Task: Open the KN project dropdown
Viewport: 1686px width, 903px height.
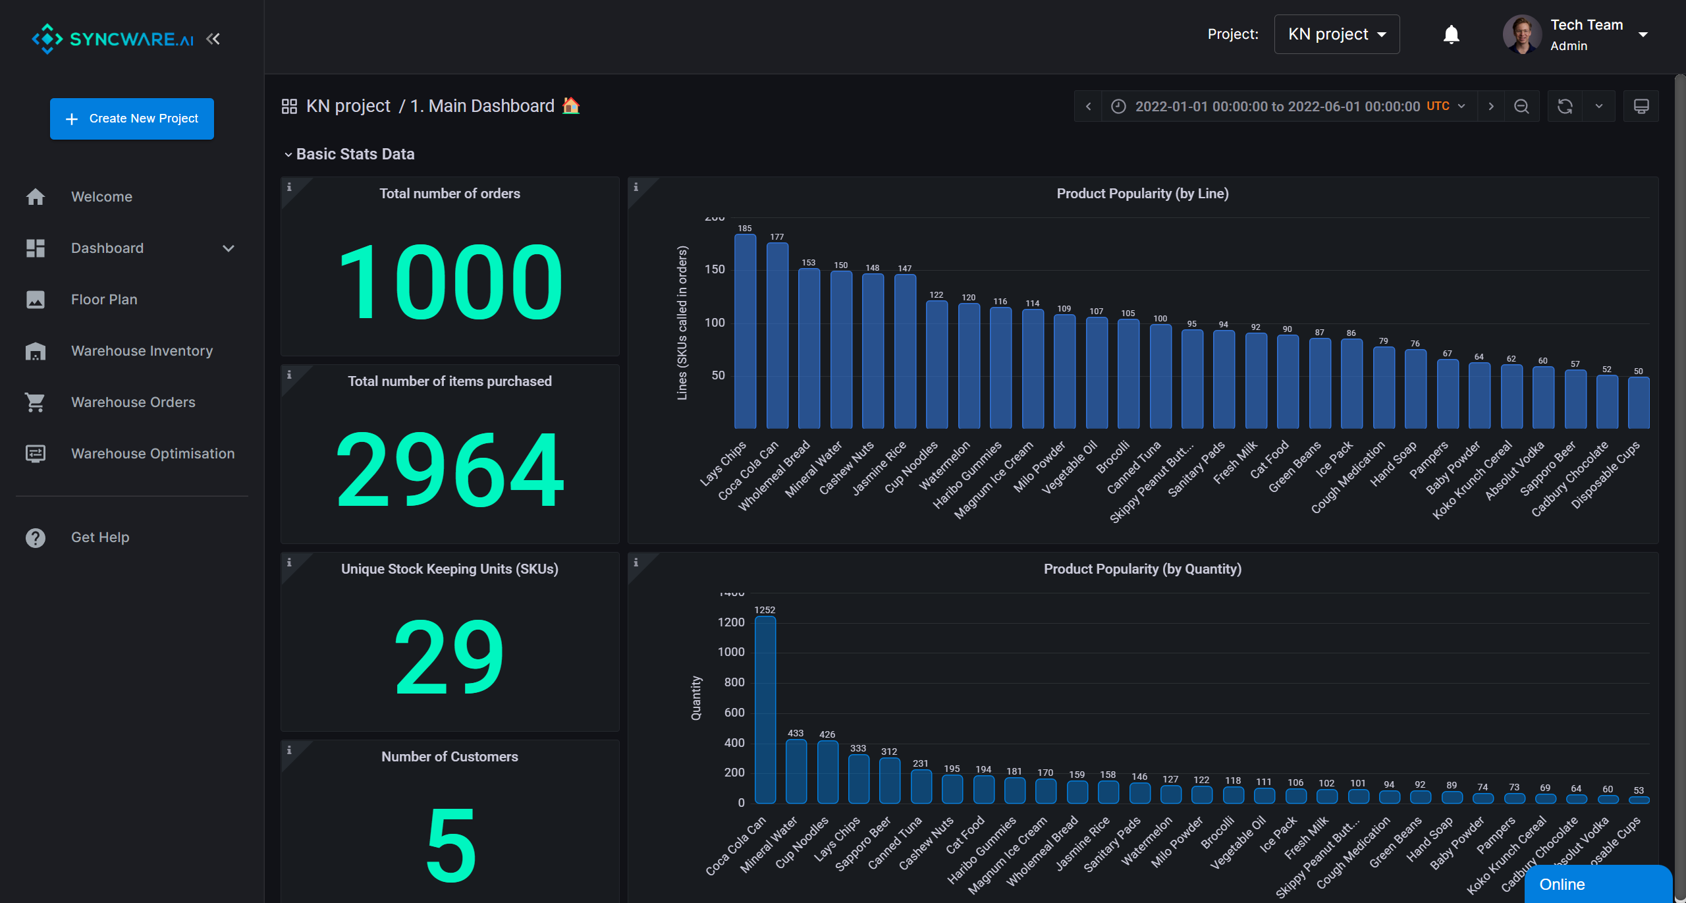Action: point(1336,34)
